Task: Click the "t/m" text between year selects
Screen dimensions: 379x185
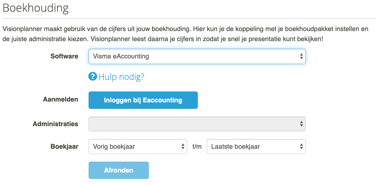Action: click(197, 146)
